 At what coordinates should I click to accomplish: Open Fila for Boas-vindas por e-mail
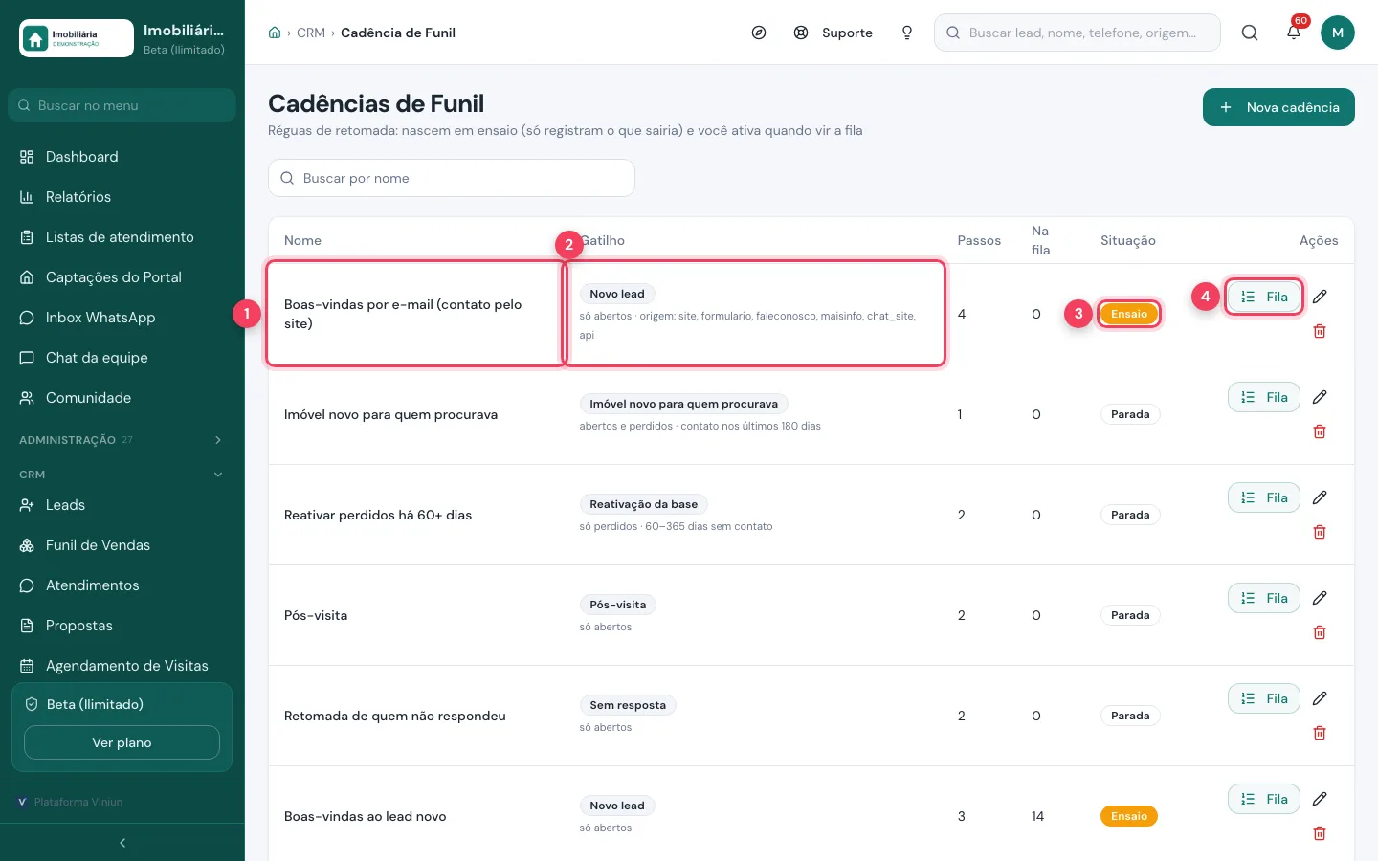point(1264,297)
